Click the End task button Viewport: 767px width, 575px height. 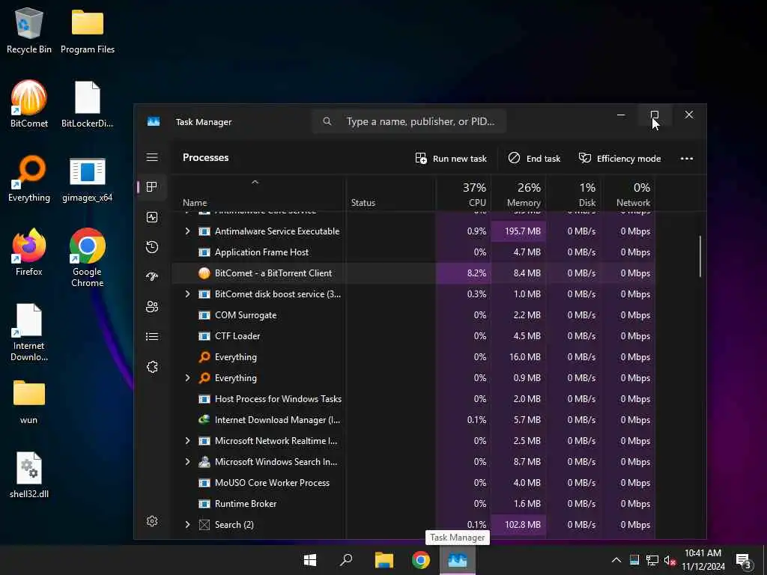click(x=534, y=159)
